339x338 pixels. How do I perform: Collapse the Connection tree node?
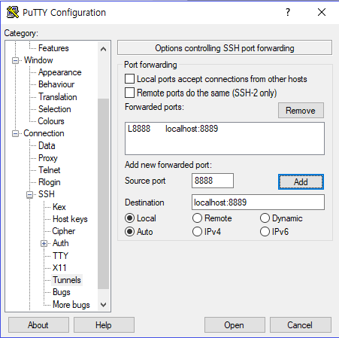pos(15,133)
